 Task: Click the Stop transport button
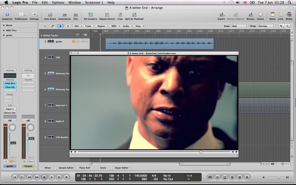(x=44, y=177)
